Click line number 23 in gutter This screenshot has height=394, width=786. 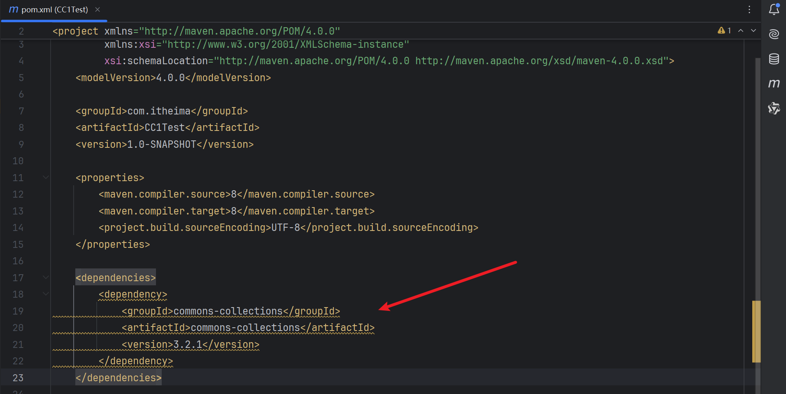tap(18, 378)
